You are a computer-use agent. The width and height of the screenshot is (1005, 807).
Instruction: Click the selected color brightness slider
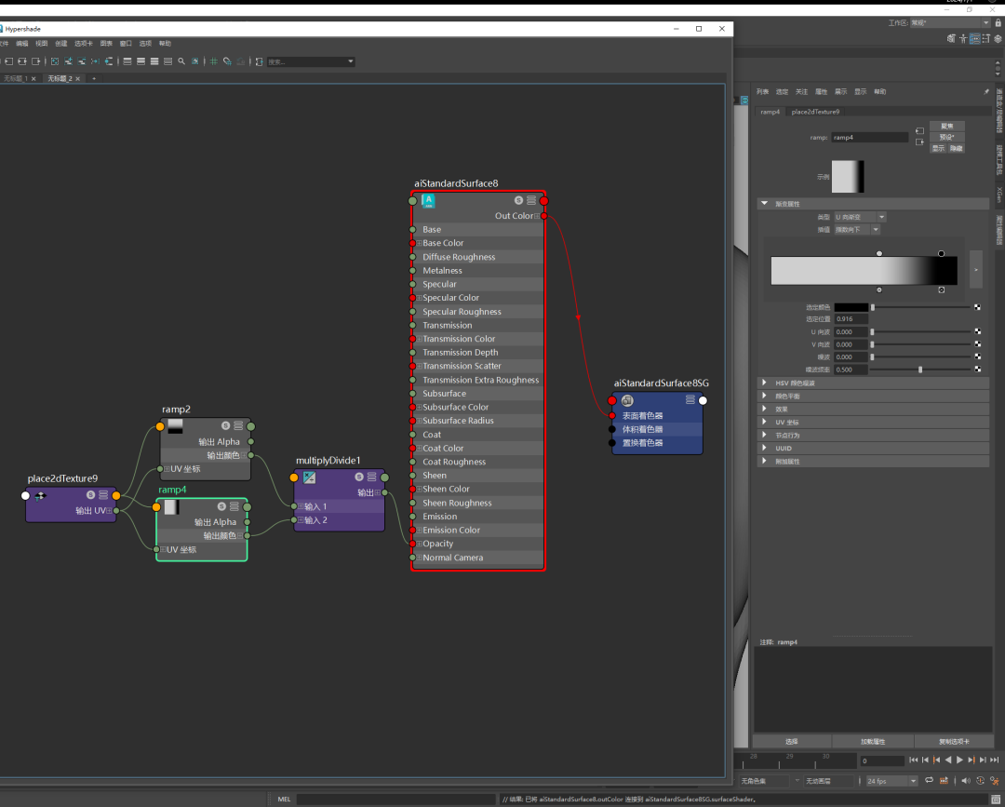point(921,308)
